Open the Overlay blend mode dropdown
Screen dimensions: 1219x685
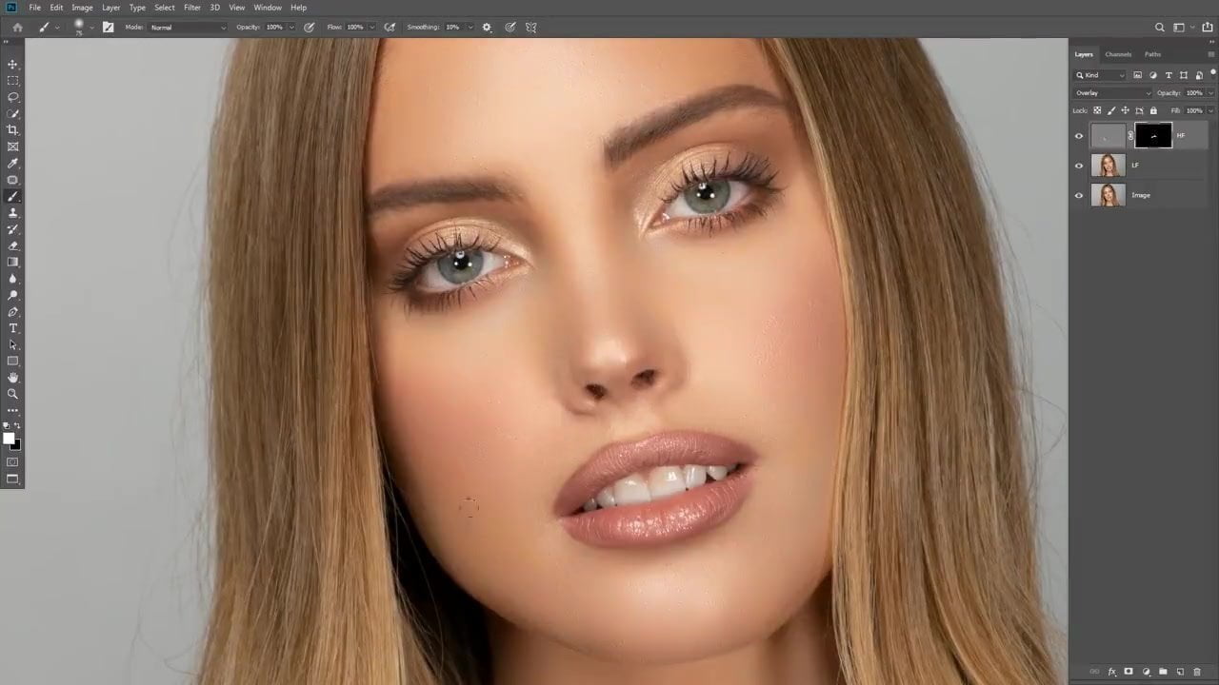pos(1111,93)
